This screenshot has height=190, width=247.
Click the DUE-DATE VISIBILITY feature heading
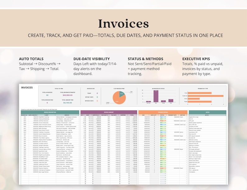[91, 59]
